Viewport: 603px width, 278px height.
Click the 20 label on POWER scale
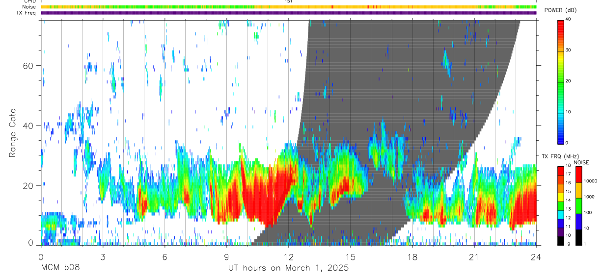tap(568, 81)
